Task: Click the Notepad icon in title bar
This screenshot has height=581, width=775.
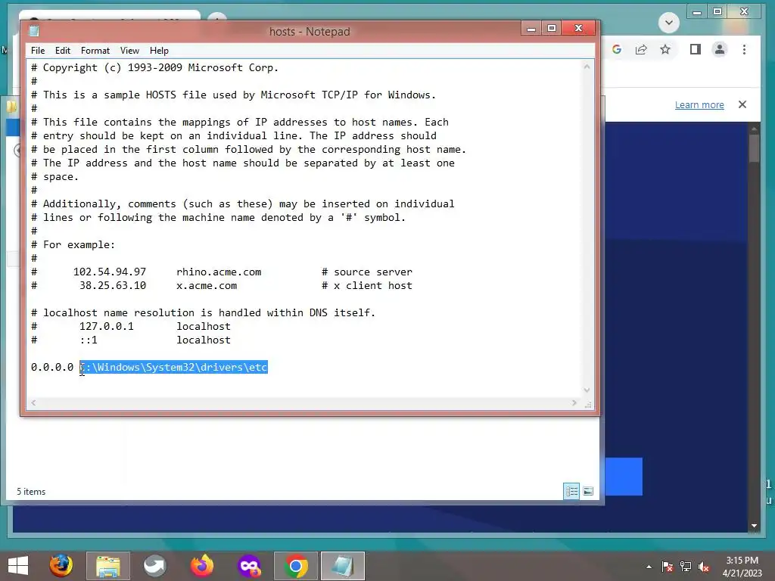Action: (x=34, y=31)
